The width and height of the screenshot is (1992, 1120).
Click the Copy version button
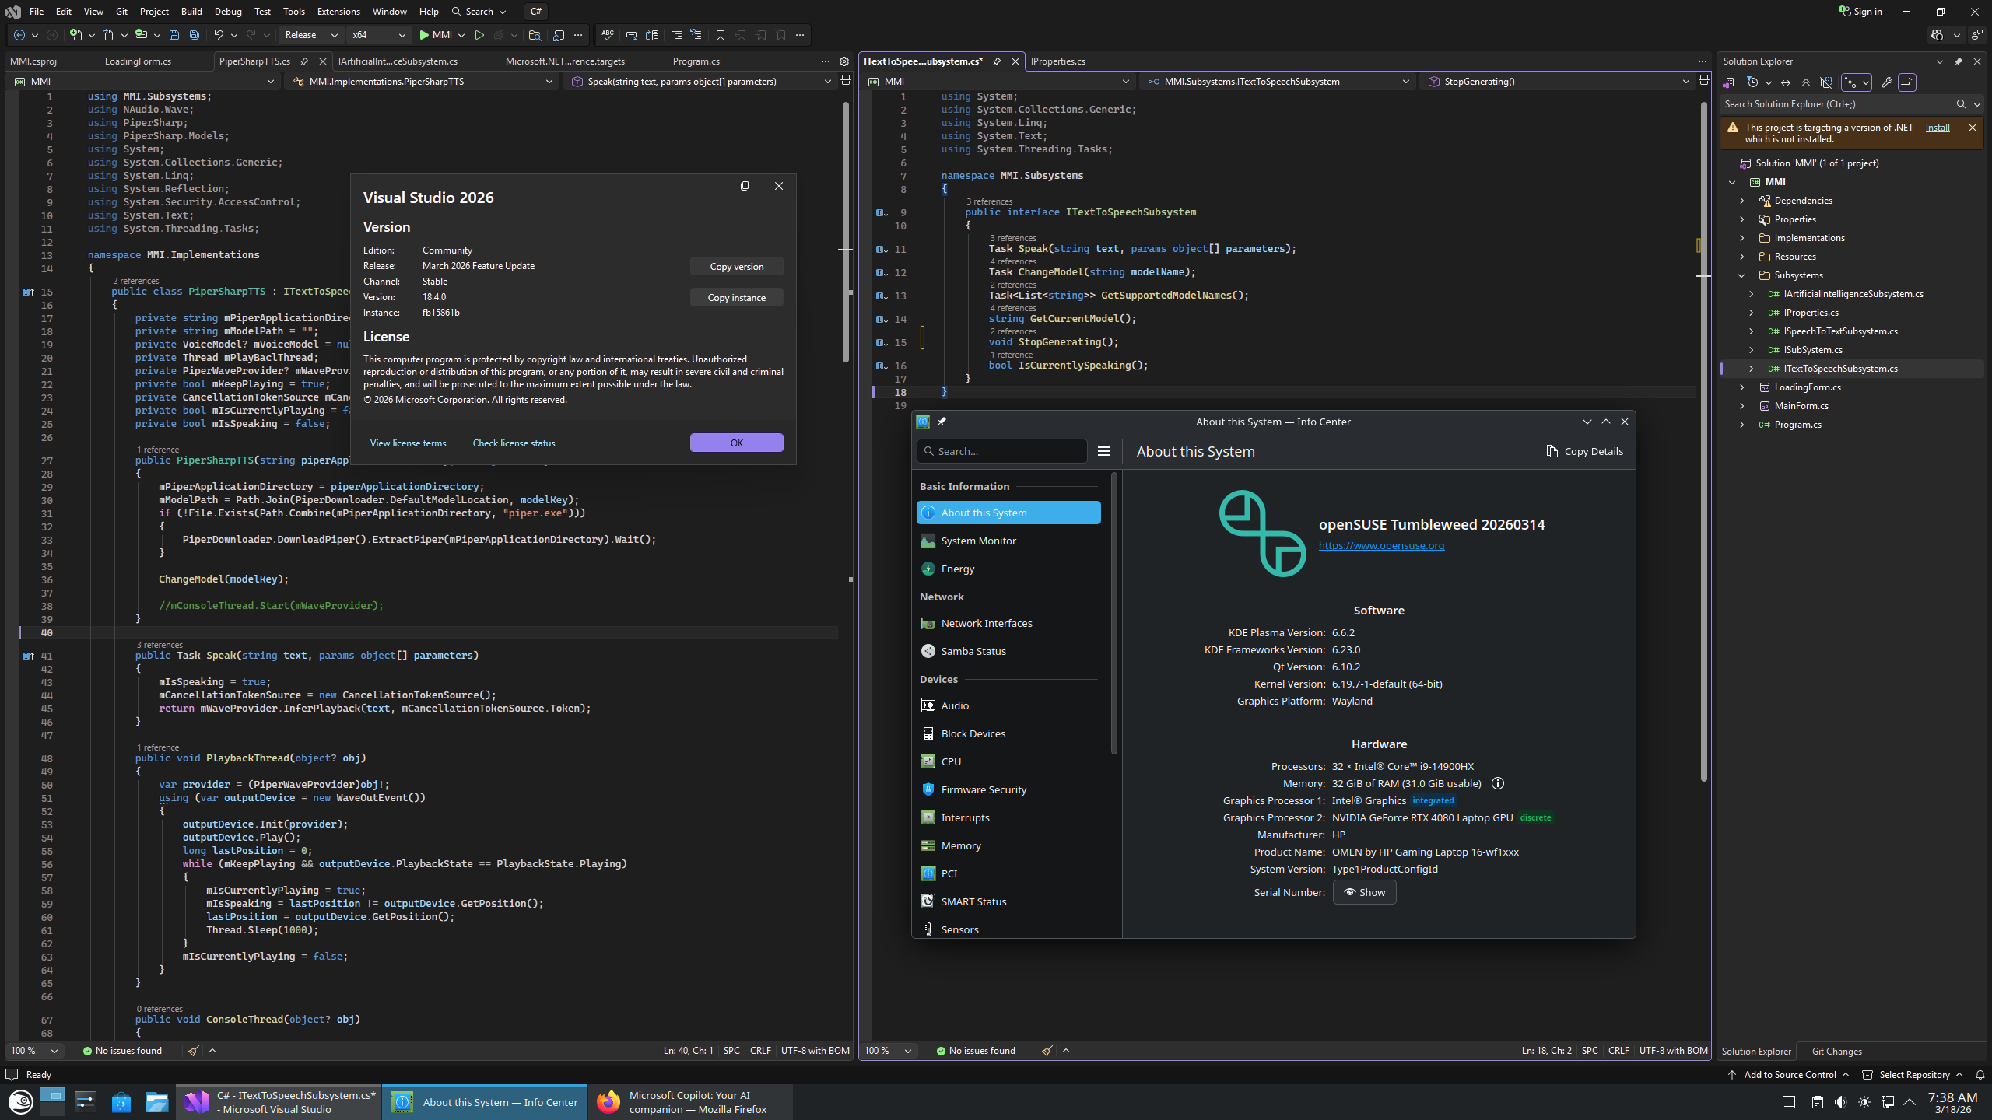point(736,267)
